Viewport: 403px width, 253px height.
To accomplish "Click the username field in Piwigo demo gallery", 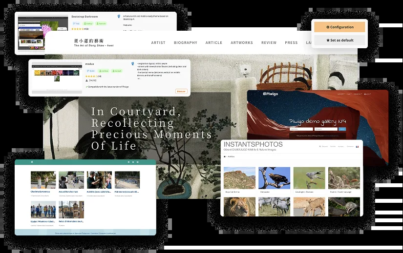I will point(301,129).
